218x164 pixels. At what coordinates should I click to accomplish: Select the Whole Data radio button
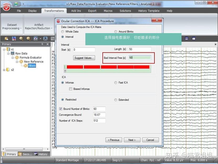tap(63, 32)
